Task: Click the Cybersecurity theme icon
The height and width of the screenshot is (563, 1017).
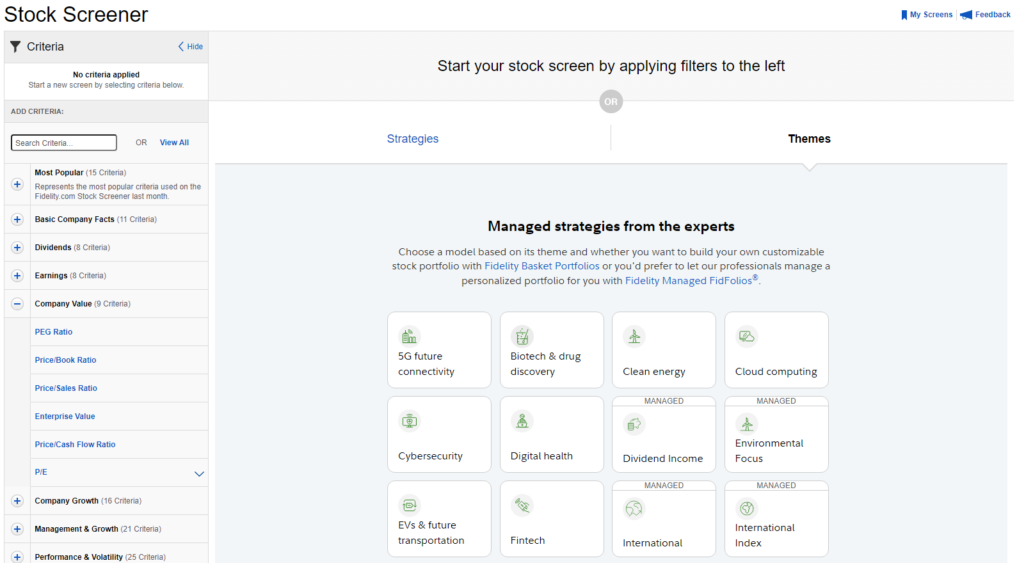Action: click(x=409, y=421)
